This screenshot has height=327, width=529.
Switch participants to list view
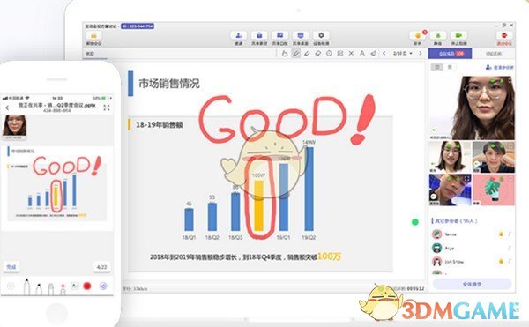pos(450,67)
